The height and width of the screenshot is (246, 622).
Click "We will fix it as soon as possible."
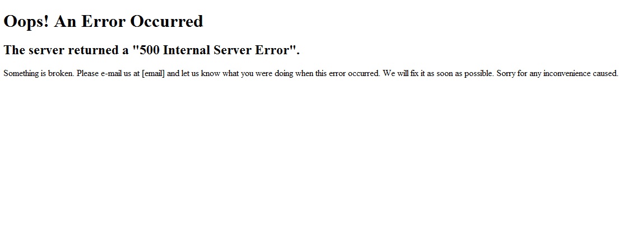439,74
